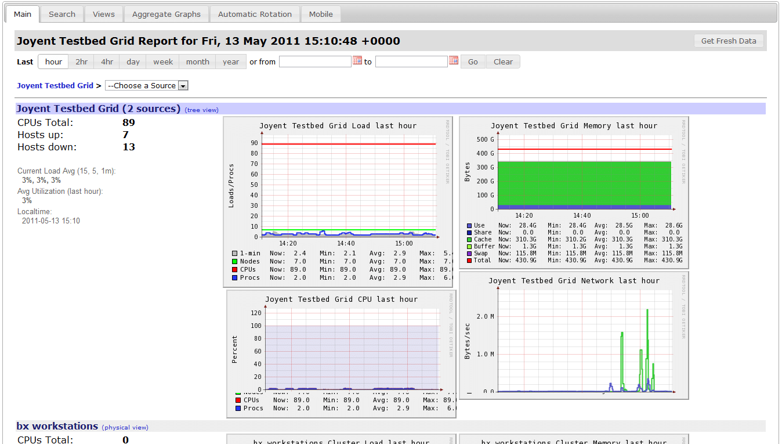
Task: Switch to the Search tab
Action: (62, 14)
